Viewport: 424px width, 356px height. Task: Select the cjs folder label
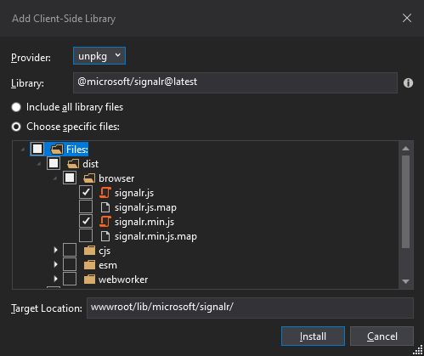pyautogui.click(x=105, y=251)
